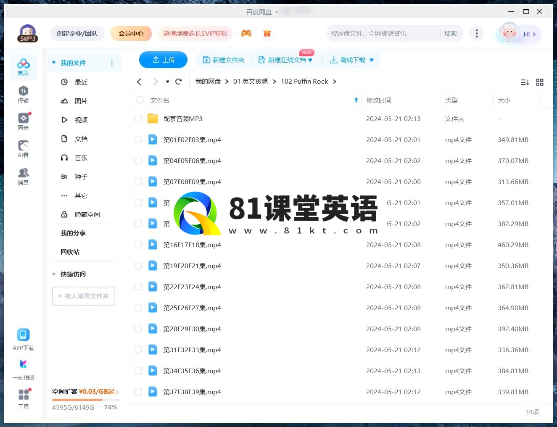557x427 pixels.
Task: Open the 空间扩容 ¥0.03/GB起 link
Action: (85, 392)
